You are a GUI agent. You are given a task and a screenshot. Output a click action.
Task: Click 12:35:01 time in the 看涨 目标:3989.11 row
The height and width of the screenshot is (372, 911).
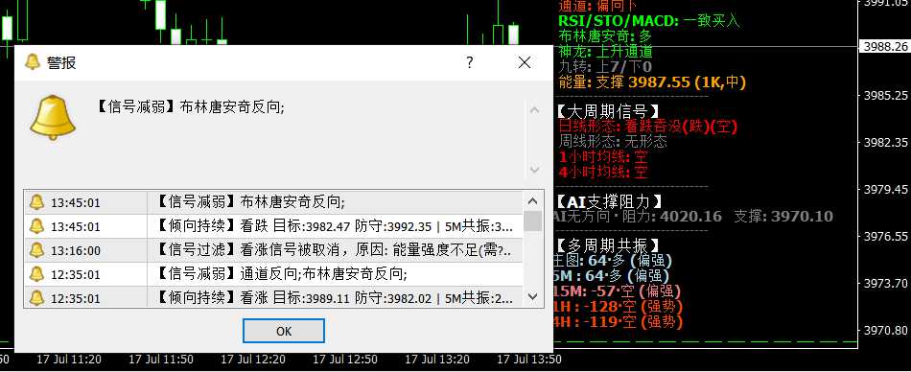point(76,299)
